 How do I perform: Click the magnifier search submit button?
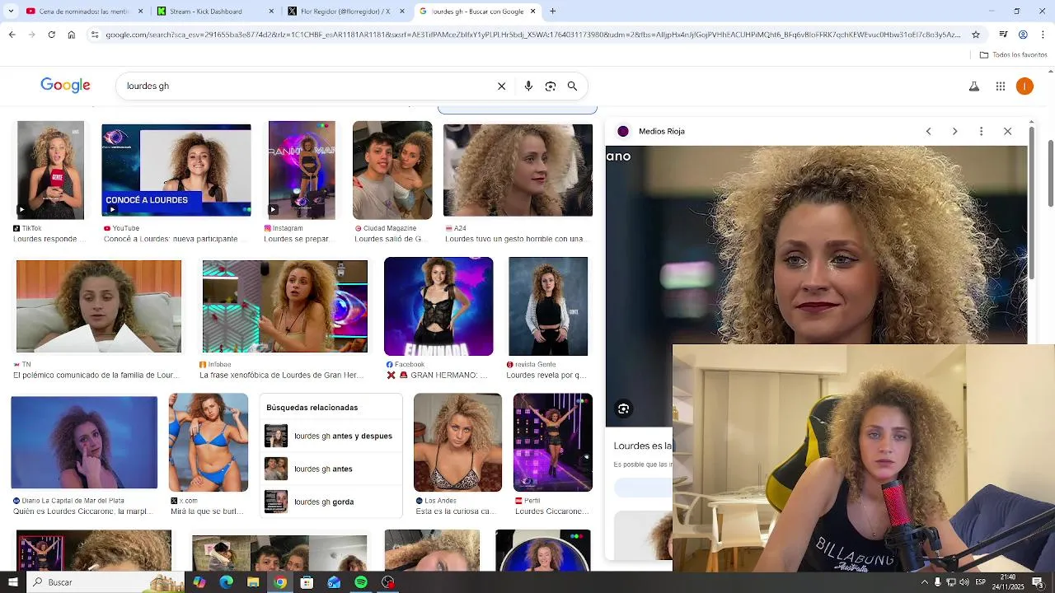click(x=572, y=86)
